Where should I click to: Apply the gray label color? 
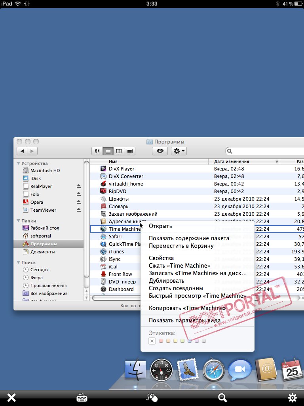point(204,341)
